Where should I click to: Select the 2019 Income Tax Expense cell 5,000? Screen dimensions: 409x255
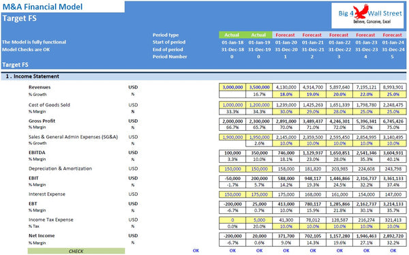click(259, 220)
